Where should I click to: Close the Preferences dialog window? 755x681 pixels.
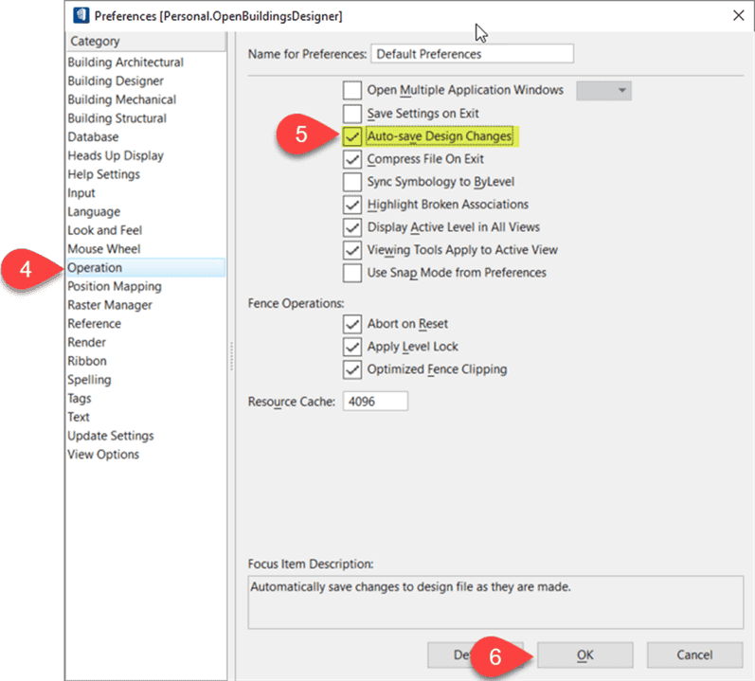(738, 15)
